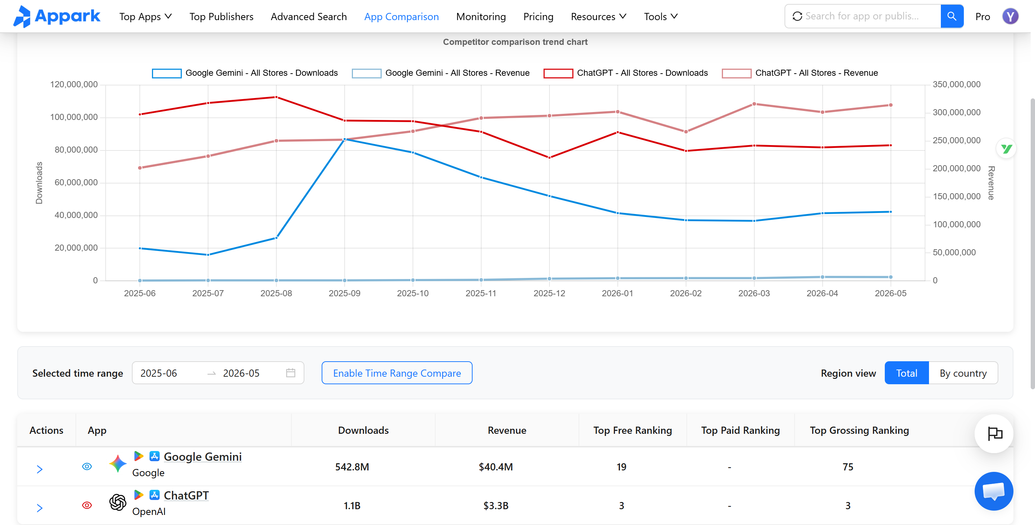1035x525 pixels.
Task: Toggle ChatGPT Downloads legend series
Action: click(626, 73)
